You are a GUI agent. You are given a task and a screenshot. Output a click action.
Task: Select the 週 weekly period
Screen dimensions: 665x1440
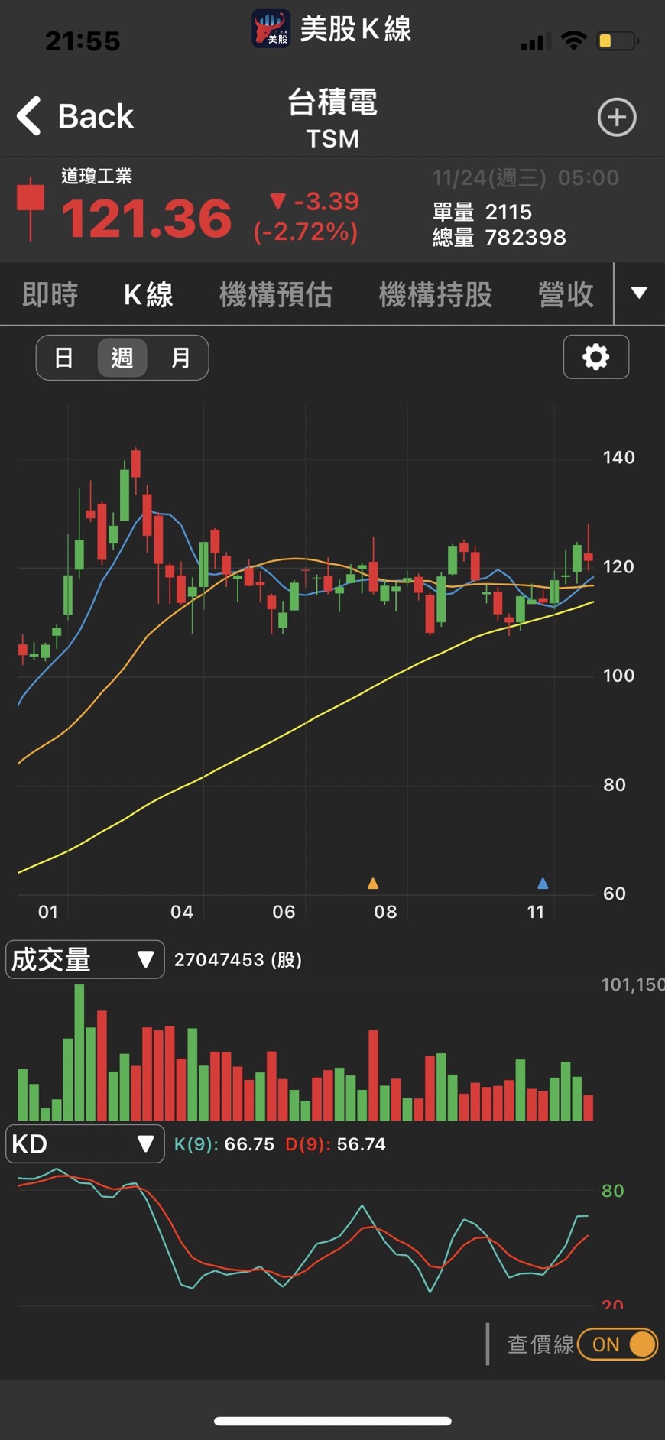click(x=122, y=358)
